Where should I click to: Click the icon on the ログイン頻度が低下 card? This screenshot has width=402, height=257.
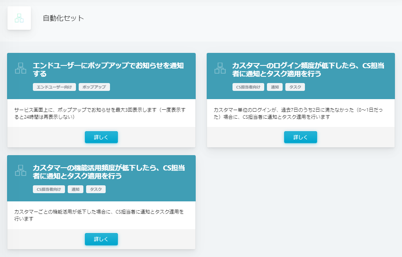click(x=220, y=68)
